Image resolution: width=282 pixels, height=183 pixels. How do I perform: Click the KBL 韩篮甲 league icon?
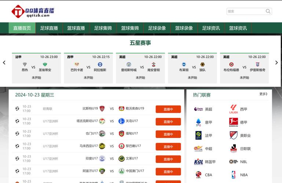tap(198, 162)
